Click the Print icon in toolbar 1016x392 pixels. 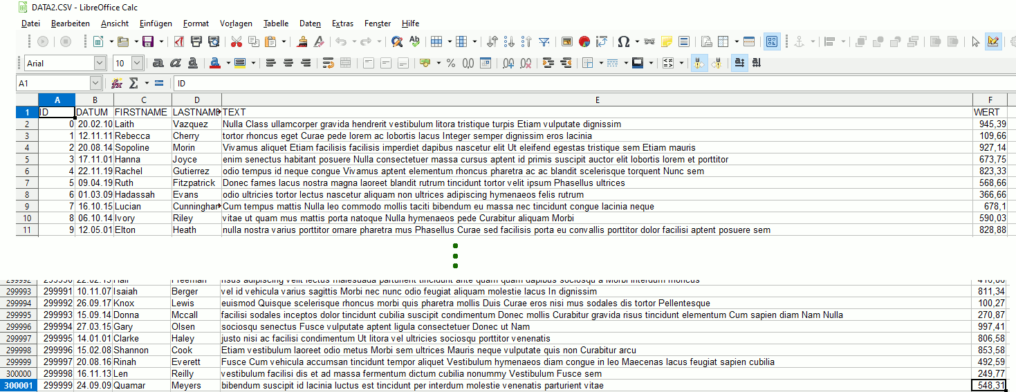[196, 41]
